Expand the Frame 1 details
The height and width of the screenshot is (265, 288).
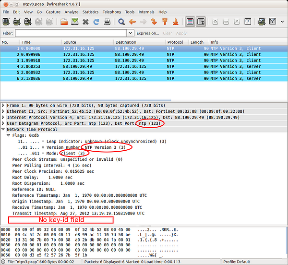[3, 105]
